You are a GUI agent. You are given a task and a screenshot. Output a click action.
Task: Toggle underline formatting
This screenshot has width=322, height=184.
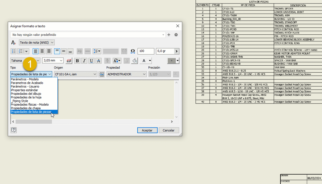tap(91, 61)
